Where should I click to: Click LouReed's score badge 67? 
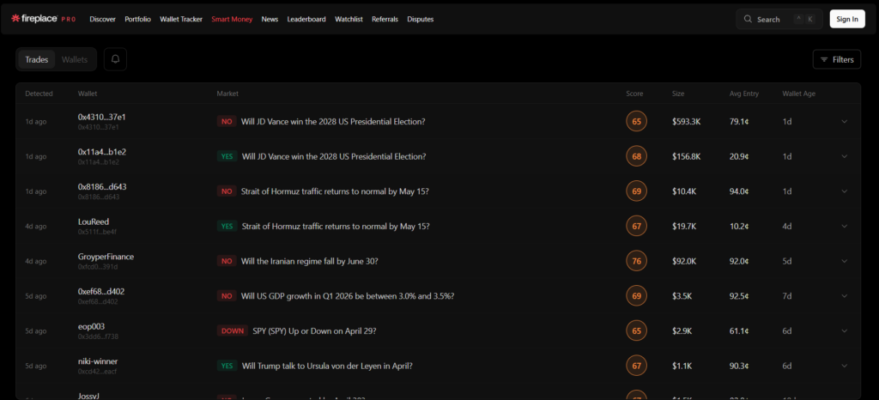636,227
